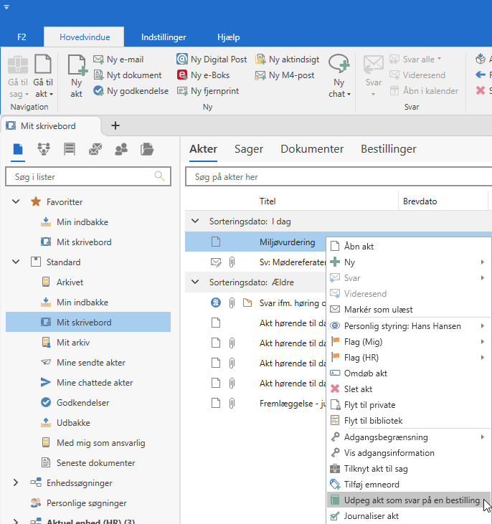Open Ny M4-post
Screen dimensions: 492x524
(x=287, y=75)
